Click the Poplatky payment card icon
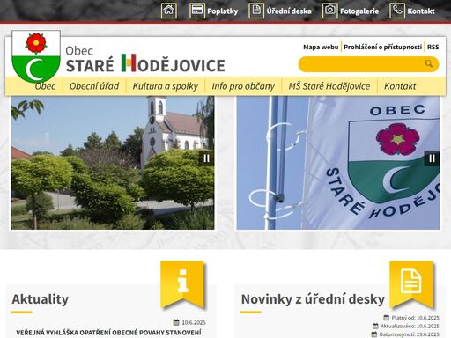Image resolution: width=451 pixels, height=338 pixels. 197,11
